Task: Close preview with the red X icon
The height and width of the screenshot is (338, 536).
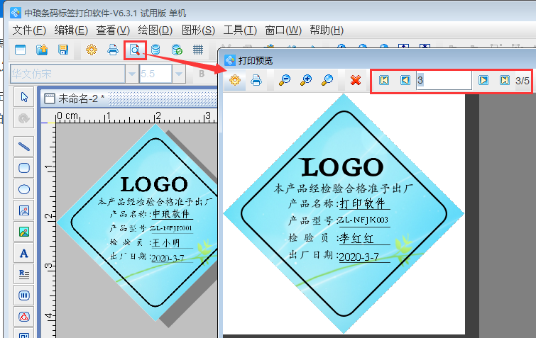Action: tap(356, 81)
